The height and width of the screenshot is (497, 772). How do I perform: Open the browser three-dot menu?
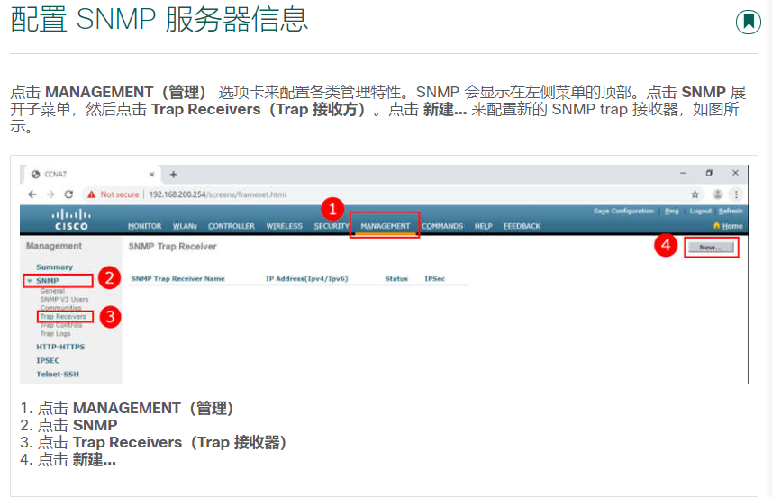pyautogui.click(x=736, y=194)
